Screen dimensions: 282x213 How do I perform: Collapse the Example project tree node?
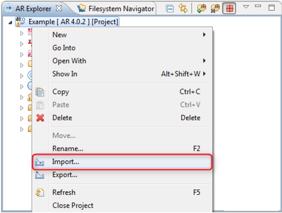[x=10, y=22]
